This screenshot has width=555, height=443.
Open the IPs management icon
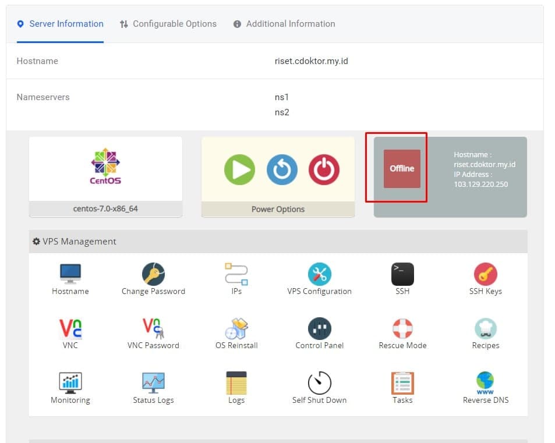tap(236, 274)
